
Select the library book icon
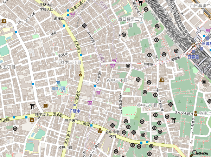tap(45, 105)
